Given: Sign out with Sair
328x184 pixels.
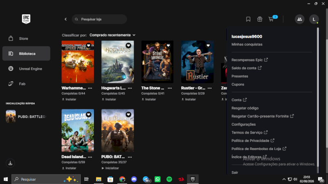Looking at the screenshot, I should coord(235,173).
